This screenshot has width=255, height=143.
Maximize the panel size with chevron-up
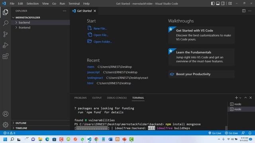tap(245, 98)
